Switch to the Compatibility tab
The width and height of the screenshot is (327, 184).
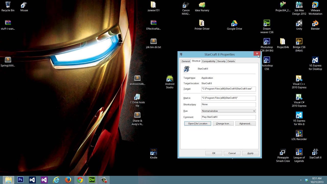tap(208, 61)
